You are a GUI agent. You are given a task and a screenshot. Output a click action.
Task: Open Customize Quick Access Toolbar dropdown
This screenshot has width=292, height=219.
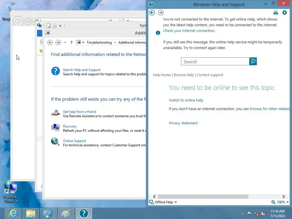[x=60, y=26]
